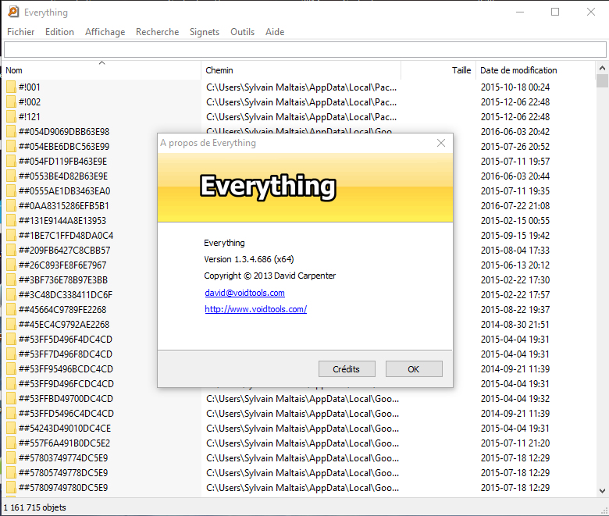Open the Signets menu
Screen dimensions: 609x516
tap(205, 32)
